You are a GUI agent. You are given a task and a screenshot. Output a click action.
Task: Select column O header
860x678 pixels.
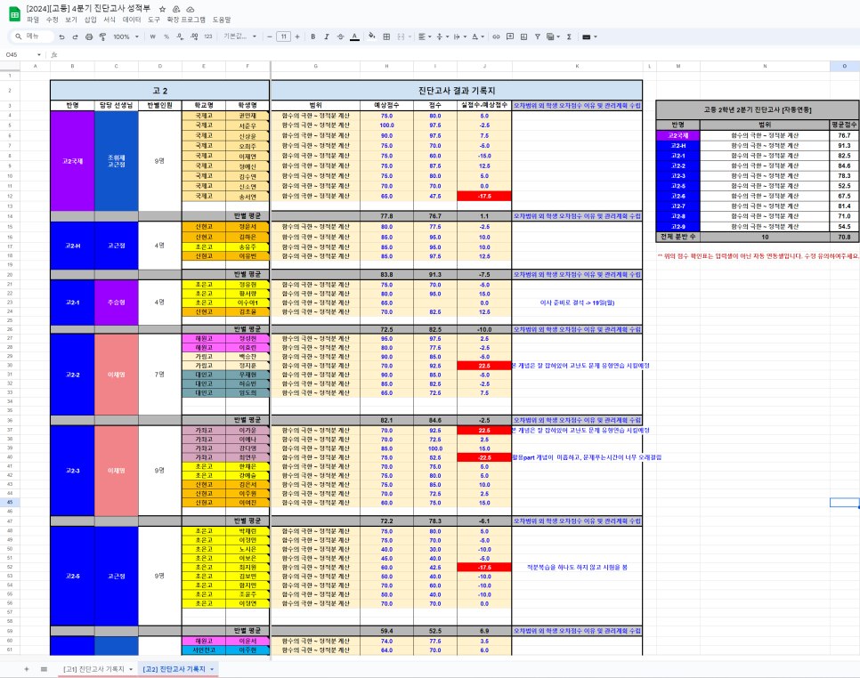845,67
